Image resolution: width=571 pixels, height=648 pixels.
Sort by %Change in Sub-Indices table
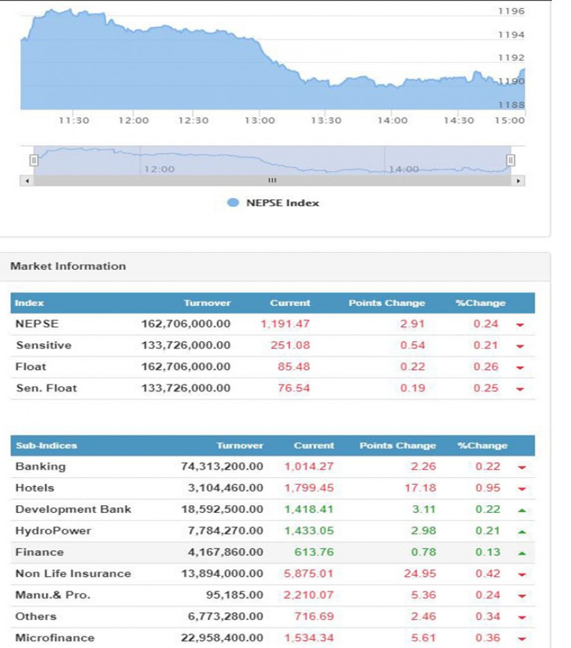pos(482,446)
